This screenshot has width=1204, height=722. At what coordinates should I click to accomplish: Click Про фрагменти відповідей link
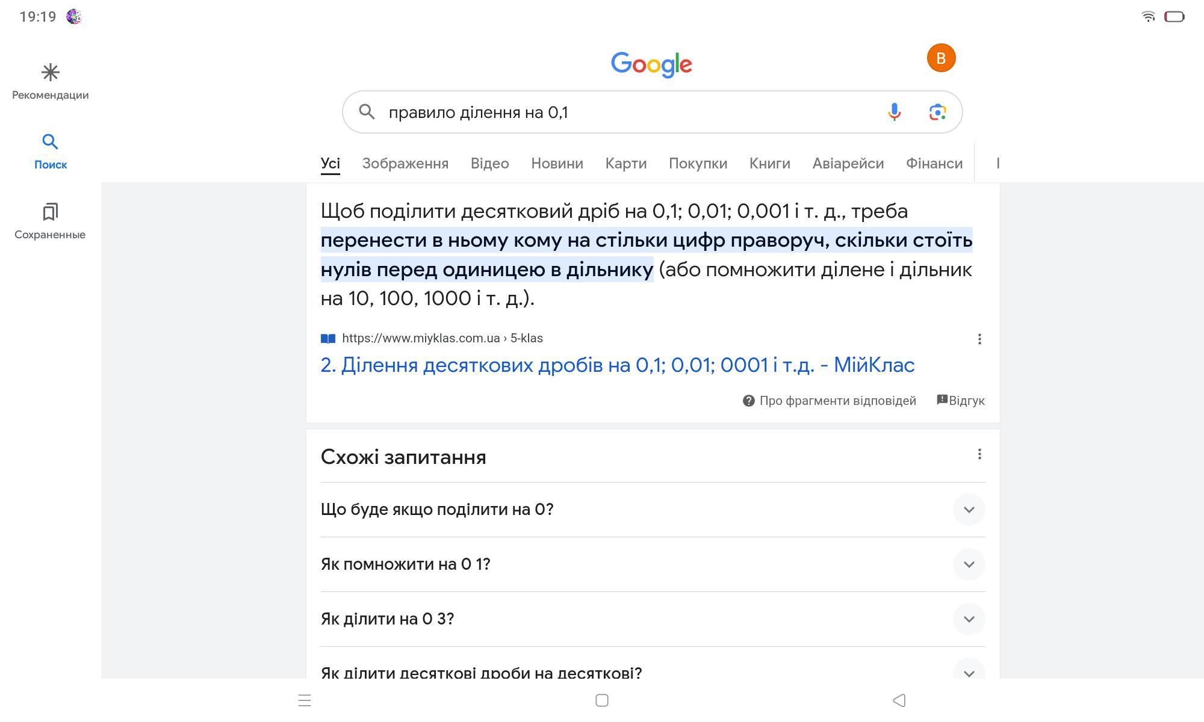tap(837, 401)
